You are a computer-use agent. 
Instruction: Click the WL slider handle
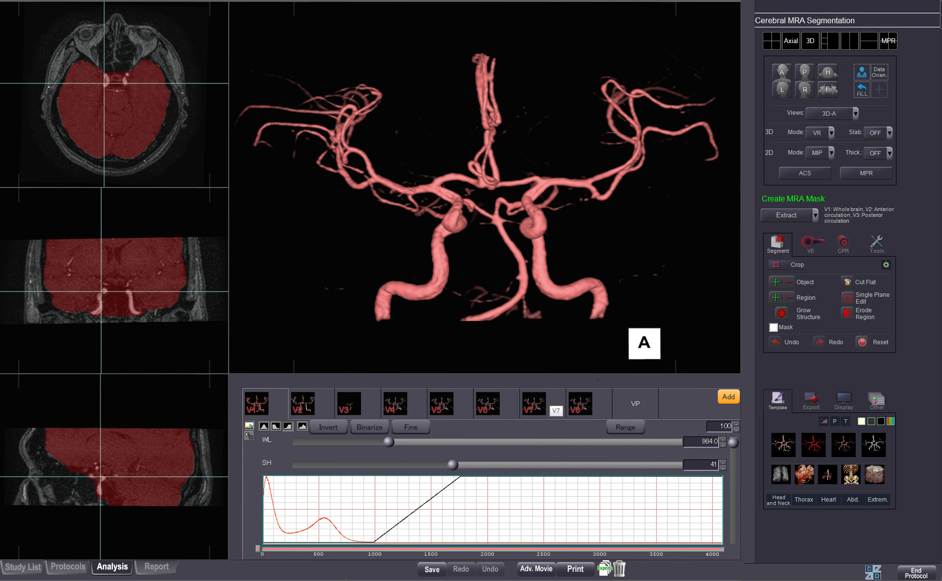pos(389,442)
